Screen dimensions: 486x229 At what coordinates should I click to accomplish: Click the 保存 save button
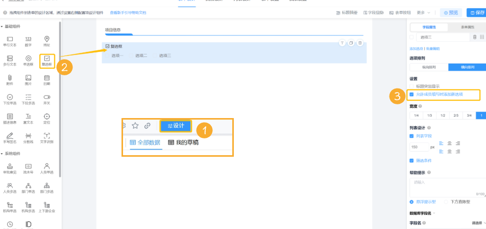[x=477, y=13]
